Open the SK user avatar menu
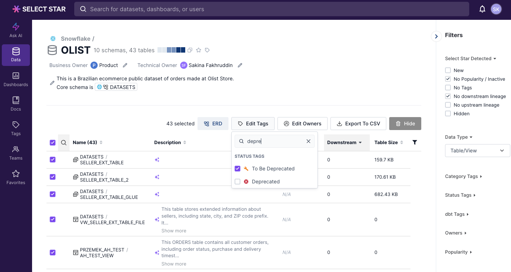 point(496,9)
